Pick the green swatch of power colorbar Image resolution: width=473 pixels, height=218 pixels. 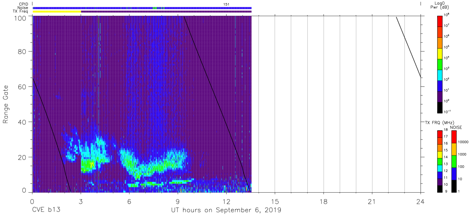[441, 64]
